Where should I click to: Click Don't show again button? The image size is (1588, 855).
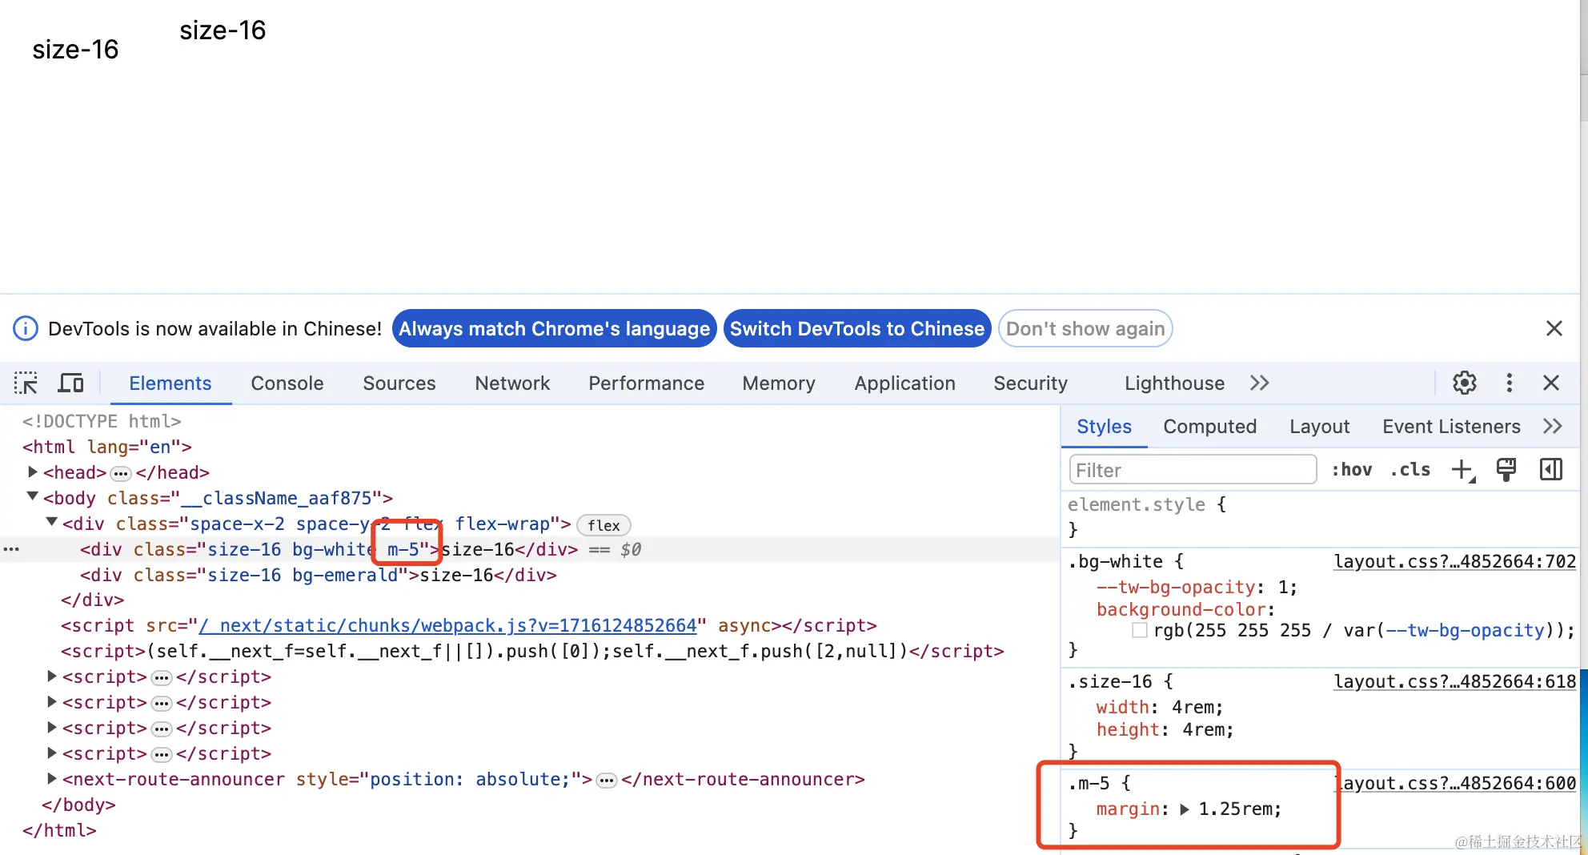1085,328
